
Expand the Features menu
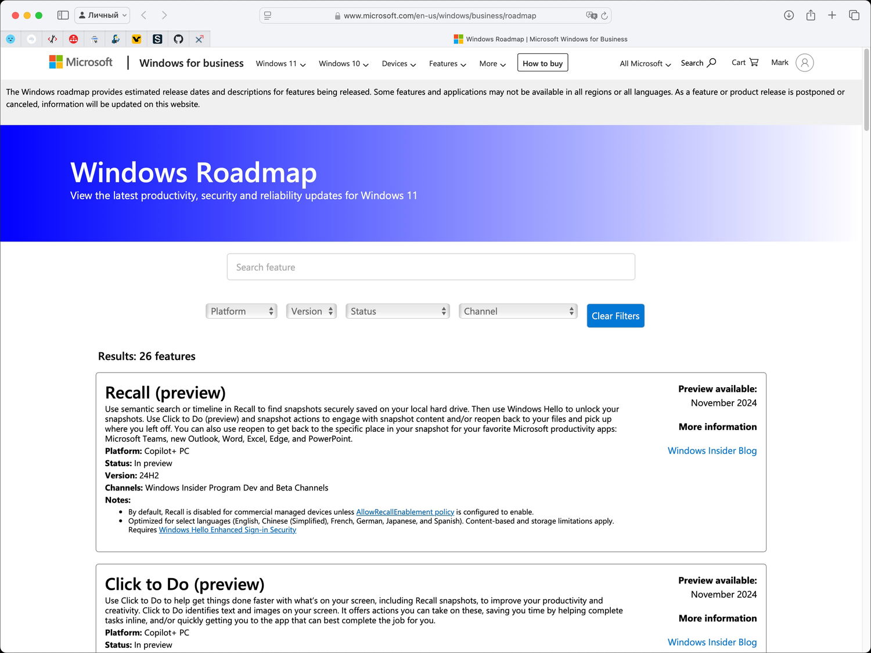click(448, 63)
